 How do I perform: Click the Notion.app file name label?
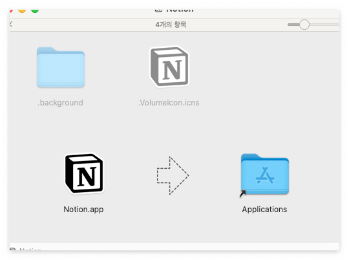pos(83,210)
